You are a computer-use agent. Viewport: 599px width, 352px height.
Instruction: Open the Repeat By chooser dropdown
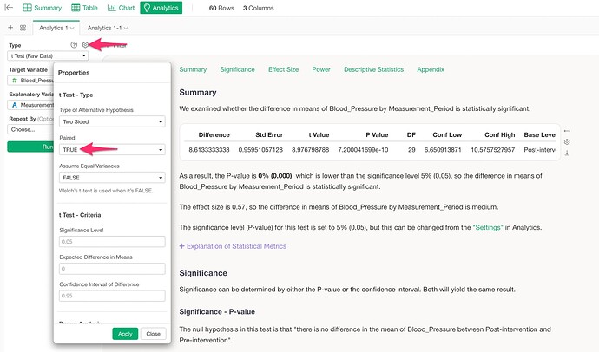(30, 129)
